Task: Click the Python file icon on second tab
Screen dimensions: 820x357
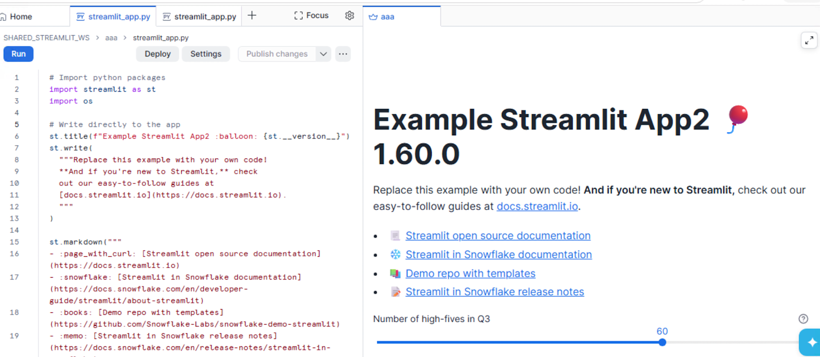Action: 166,17
